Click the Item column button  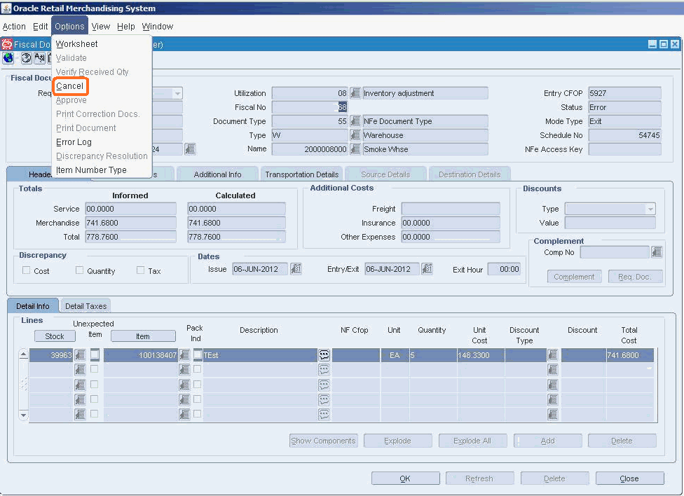coord(143,336)
